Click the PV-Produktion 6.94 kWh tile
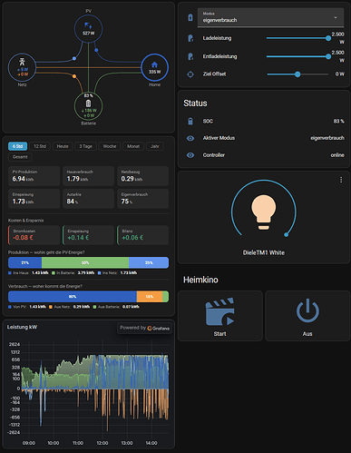Image resolution: width=351 pixels, height=453 pixels. pyautogui.click(x=34, y=176)
